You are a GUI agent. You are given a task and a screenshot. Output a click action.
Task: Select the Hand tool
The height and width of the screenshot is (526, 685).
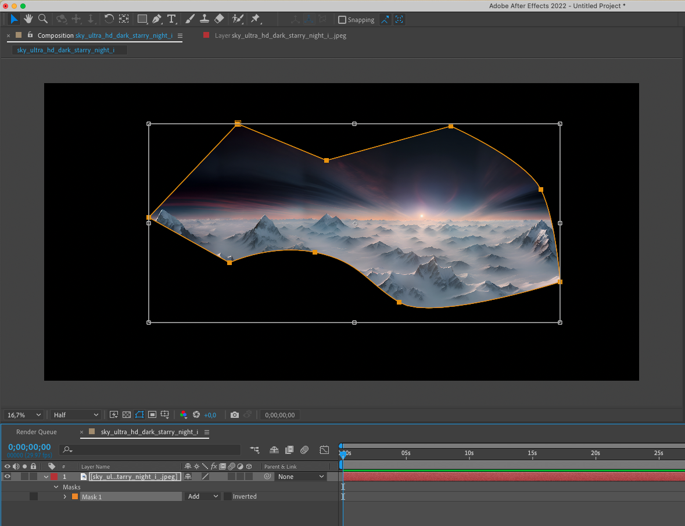coord(28,19)
